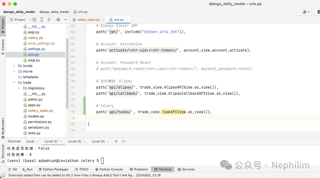
Task: Expand all in Project panel toolbar
Action: tap(42, 20)
